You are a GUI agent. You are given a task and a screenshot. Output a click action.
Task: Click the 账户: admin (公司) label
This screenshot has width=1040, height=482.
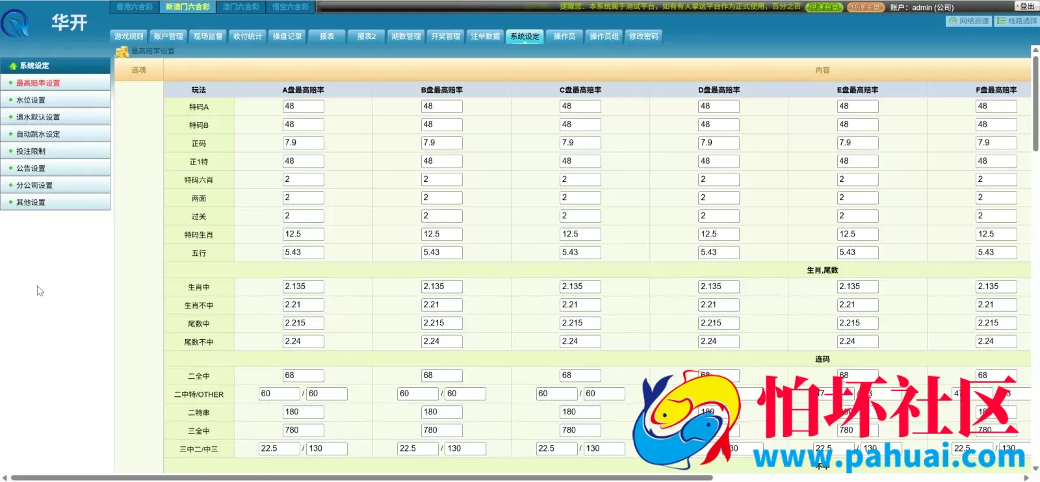coord(922,8)
